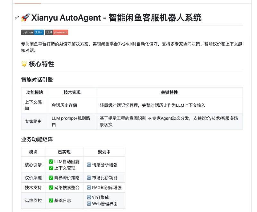Select the 市场比价功能 text
This screenshot has width=257, height=212.
pyautogui.click(x=105, y=178)
